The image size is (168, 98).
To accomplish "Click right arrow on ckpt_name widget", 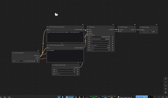I will tap(38, 61).
